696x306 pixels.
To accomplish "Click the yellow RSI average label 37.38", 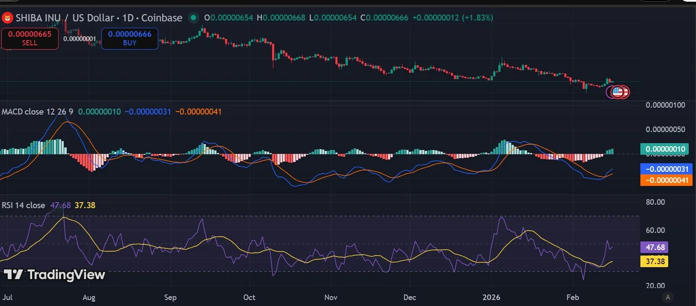I will pos(655,261).
